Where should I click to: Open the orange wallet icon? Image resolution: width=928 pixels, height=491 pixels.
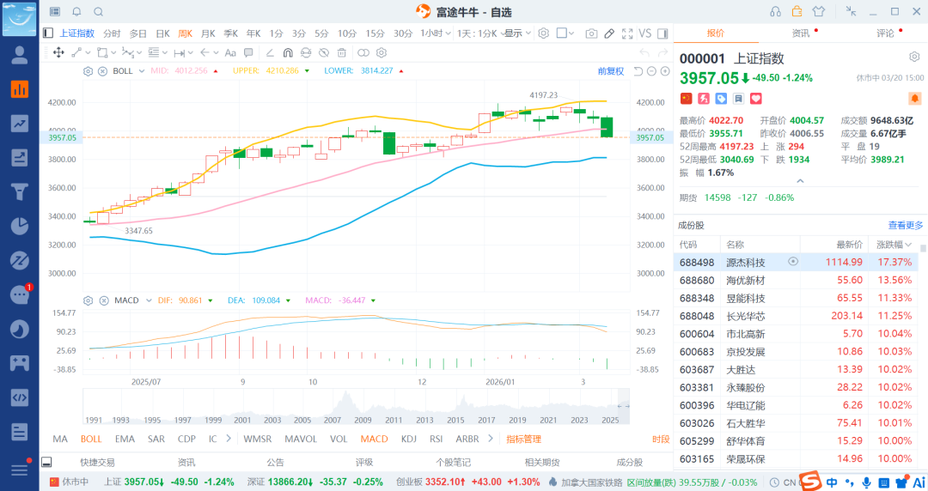click(x=797, y=11)
